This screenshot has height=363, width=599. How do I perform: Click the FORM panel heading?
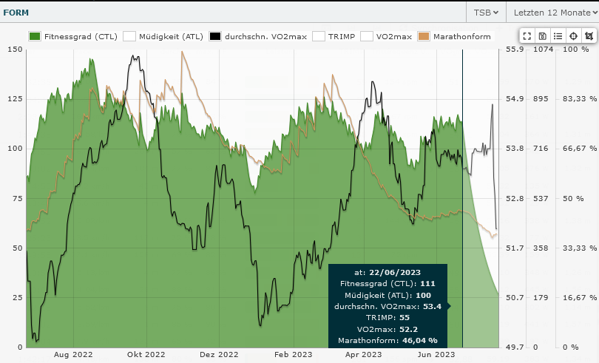pyautogui.click(x=17, y=12)
